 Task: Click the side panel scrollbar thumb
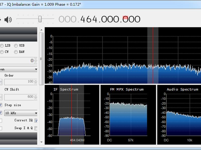point(41,59)
